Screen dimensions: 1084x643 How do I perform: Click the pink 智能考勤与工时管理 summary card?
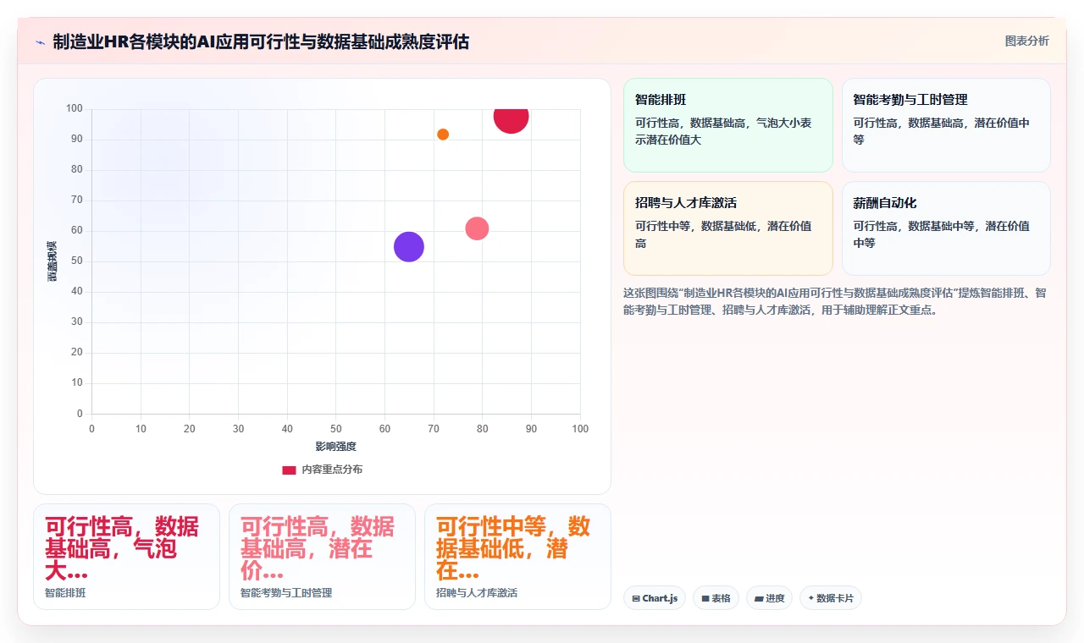pyautogui.click(x=322, y=557)
